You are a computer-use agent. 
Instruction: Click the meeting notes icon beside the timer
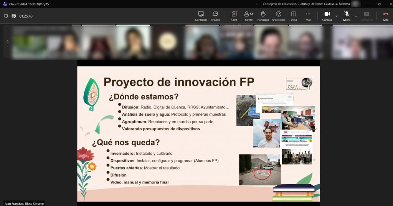point(14,16)
